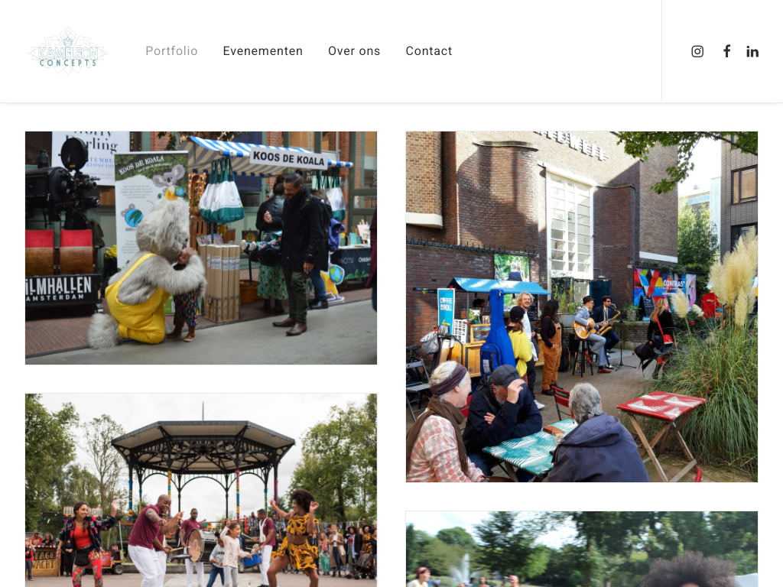Image resolution: width=783 pixels, height=587 pixels.
Task: Click the Kameleon Concepts logo
Action: click(67, 51)
